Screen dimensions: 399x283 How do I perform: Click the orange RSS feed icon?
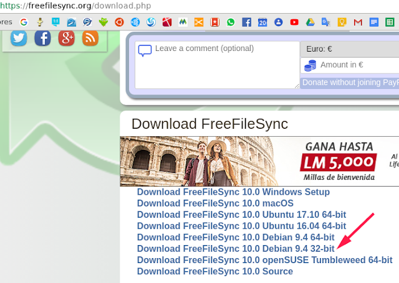[x=90, y=38]
